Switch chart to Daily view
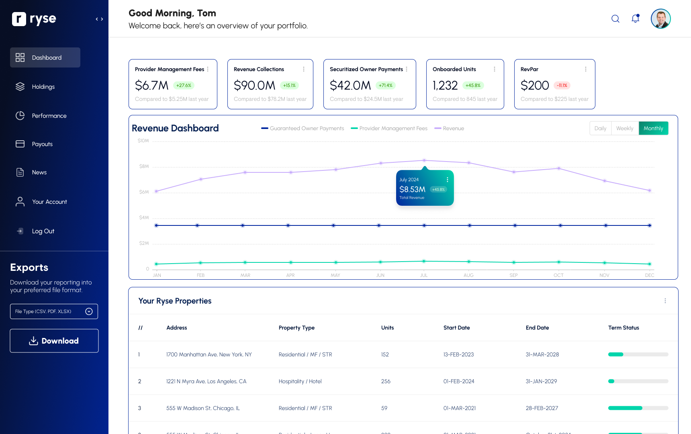The image size is (691, 434). [x=600, y=128]
